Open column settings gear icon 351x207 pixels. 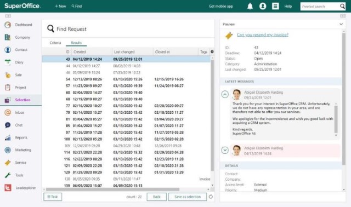pyautogui.click(x=212, y=51)
